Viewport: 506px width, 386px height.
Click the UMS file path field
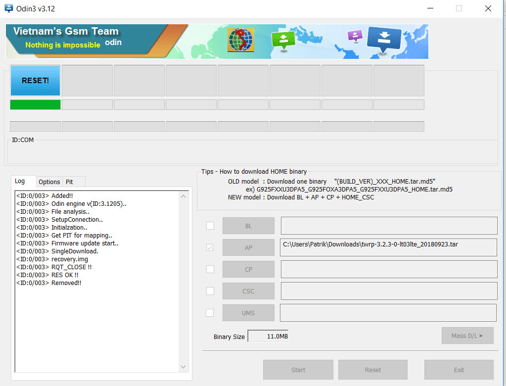pyautogui.click(x=388, y=313)
